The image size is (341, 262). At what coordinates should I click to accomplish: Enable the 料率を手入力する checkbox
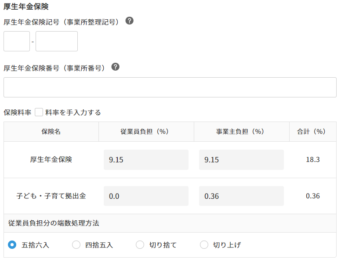39,112
